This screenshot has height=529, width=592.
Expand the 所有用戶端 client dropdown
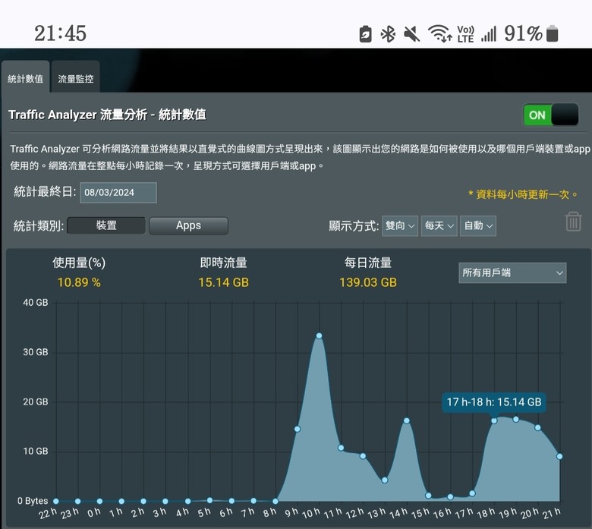(x=512, y=272)
